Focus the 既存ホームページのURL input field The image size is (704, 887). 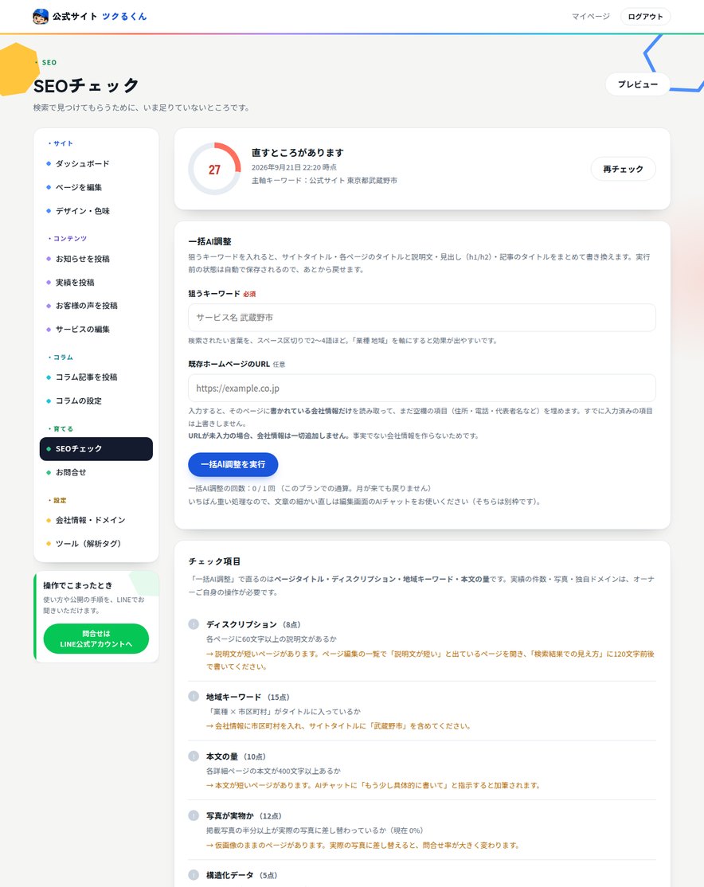(422, 388)
